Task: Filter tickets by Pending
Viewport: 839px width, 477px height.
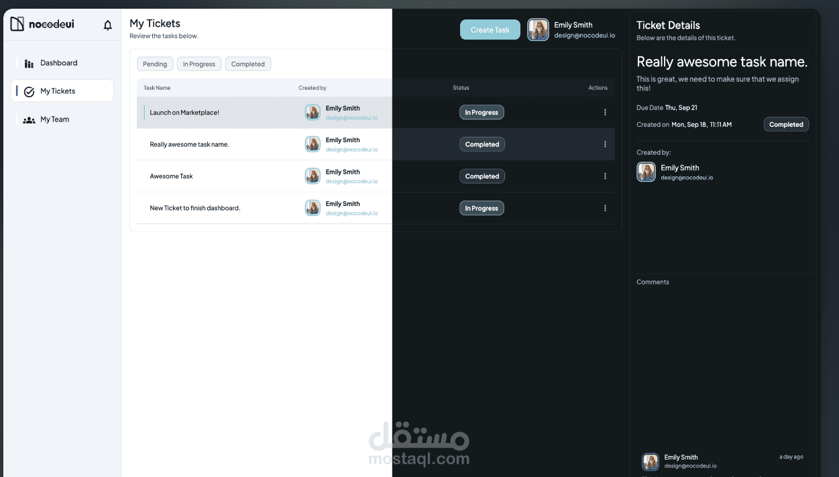Action: coord(155,64)
